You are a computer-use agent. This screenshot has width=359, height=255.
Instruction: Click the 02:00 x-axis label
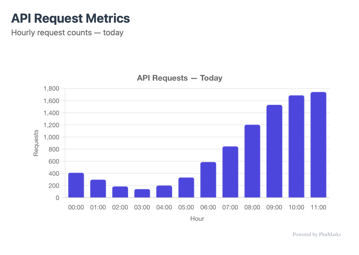[120, 207]
